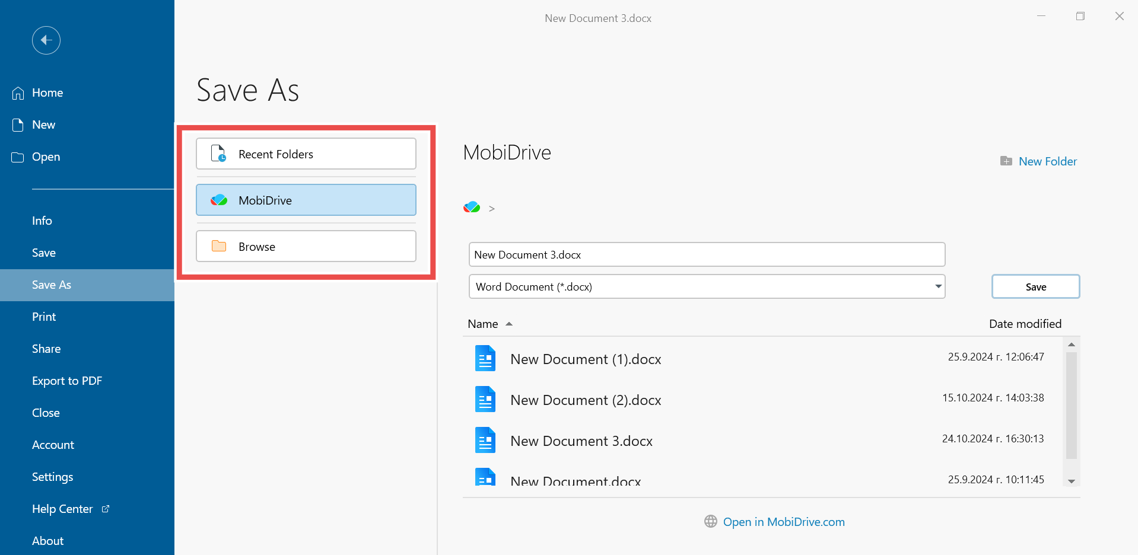Image resolution: width=1138 pixels, height=555 pixels.
Task: Click the Save button next to file type
Action: click(x=1036, y=286)
